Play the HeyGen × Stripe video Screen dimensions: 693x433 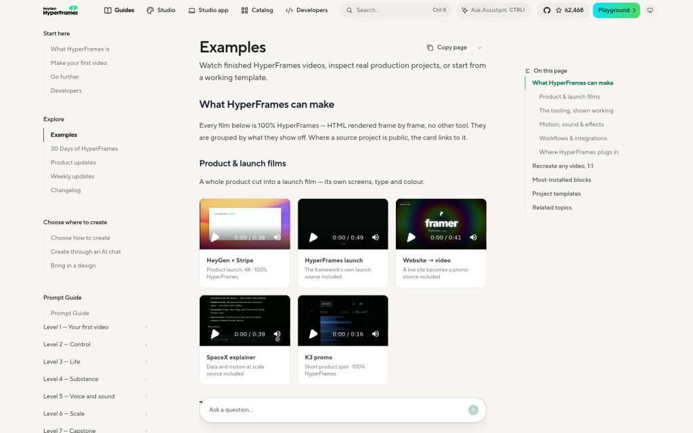coord(215,237)
